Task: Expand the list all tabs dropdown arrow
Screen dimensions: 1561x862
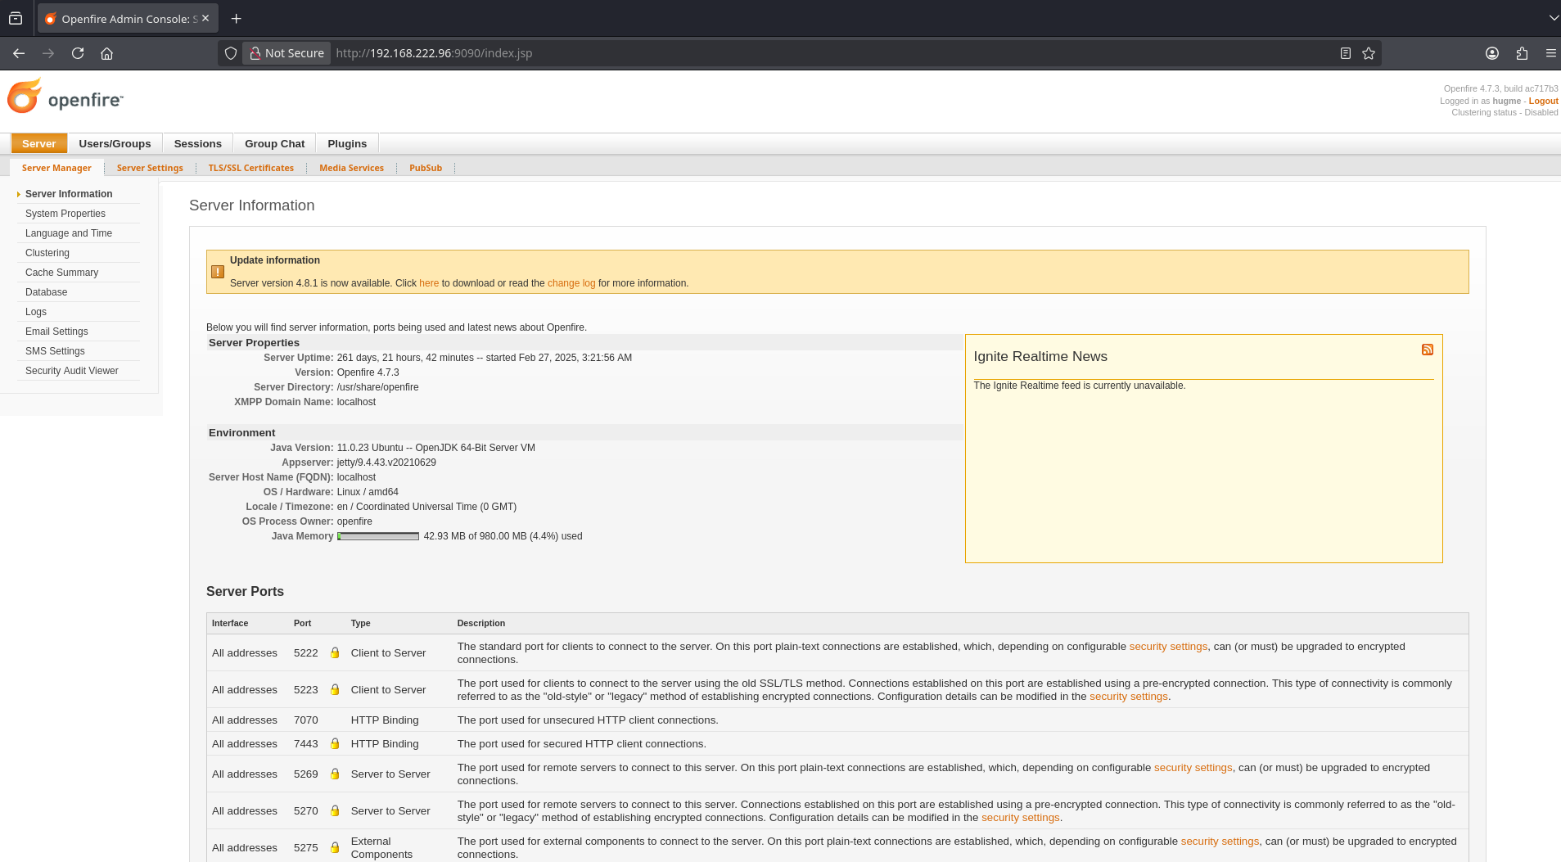Action: (1553, 18)
